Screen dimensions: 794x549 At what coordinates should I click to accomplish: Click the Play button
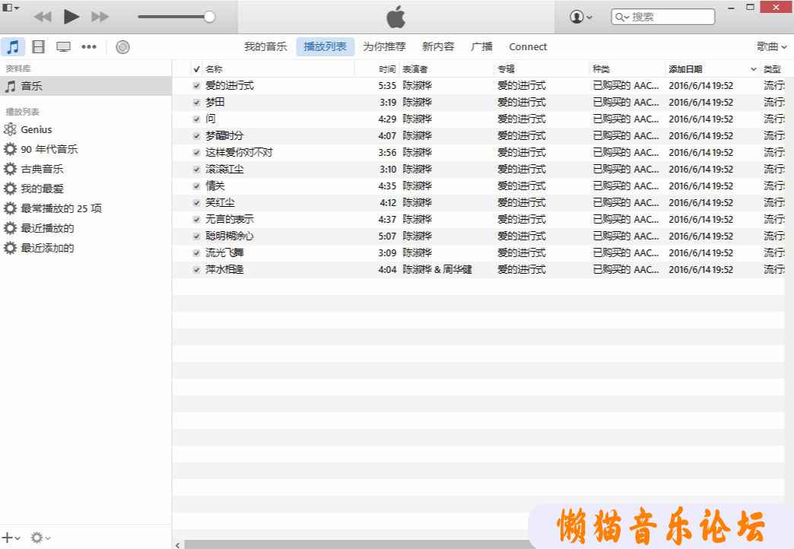(x=71, y=16)
